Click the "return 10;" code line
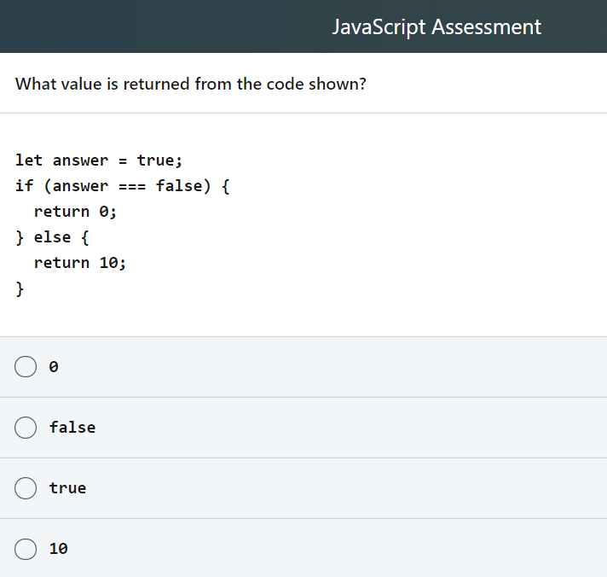607x577 pixels. pyautogui.click(x=80, y=263)
